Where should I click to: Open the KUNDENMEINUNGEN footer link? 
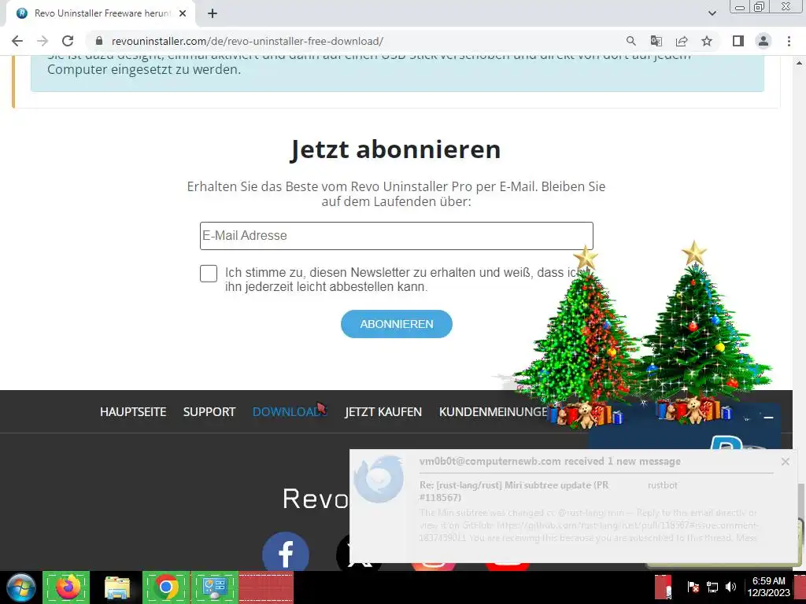[494, 412]
